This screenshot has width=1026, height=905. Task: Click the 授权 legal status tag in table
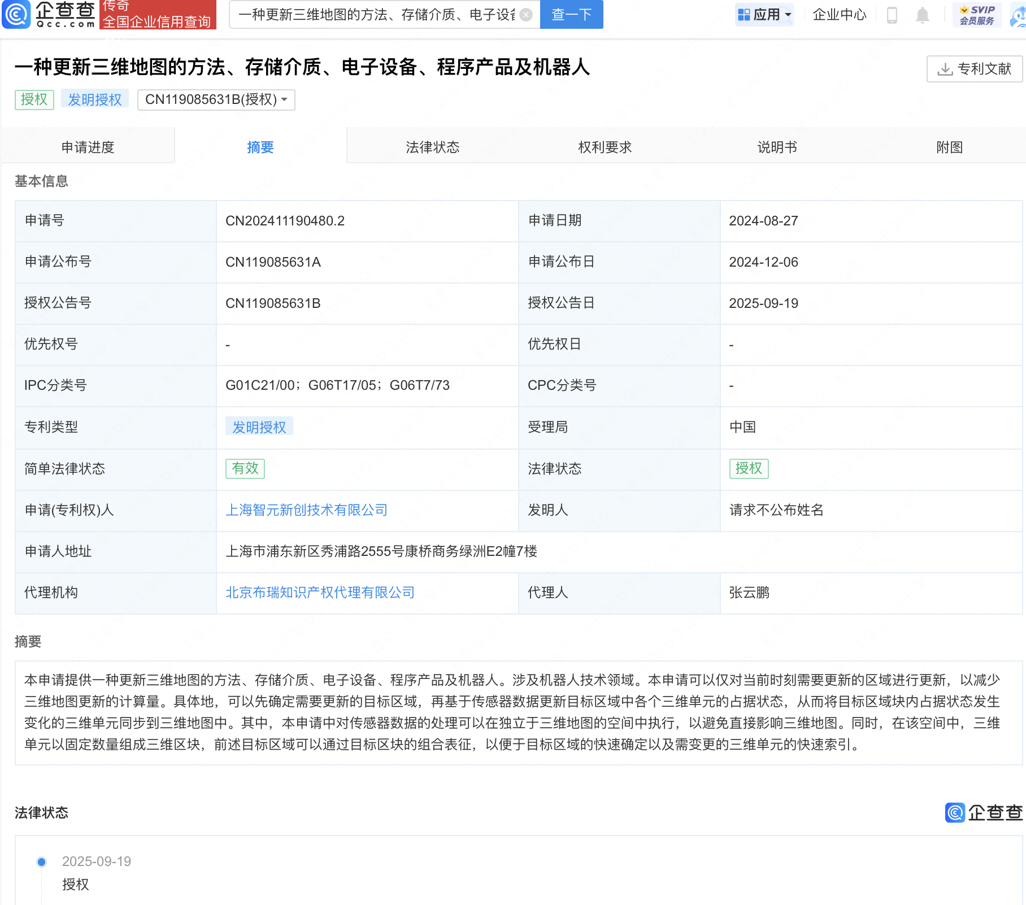[749, 468]
